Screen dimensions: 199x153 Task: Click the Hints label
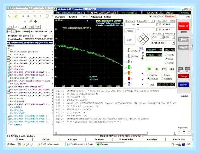point(187,17)
